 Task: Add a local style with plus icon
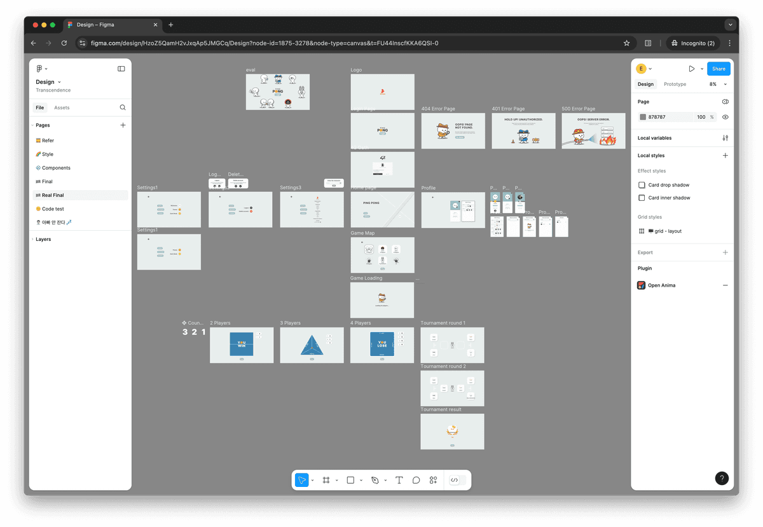(x=725, y=155)
